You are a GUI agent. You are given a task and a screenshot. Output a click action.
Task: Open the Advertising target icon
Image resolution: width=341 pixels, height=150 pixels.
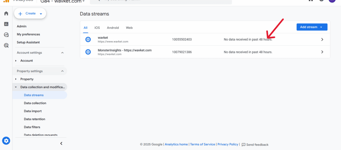coord(6,45)
